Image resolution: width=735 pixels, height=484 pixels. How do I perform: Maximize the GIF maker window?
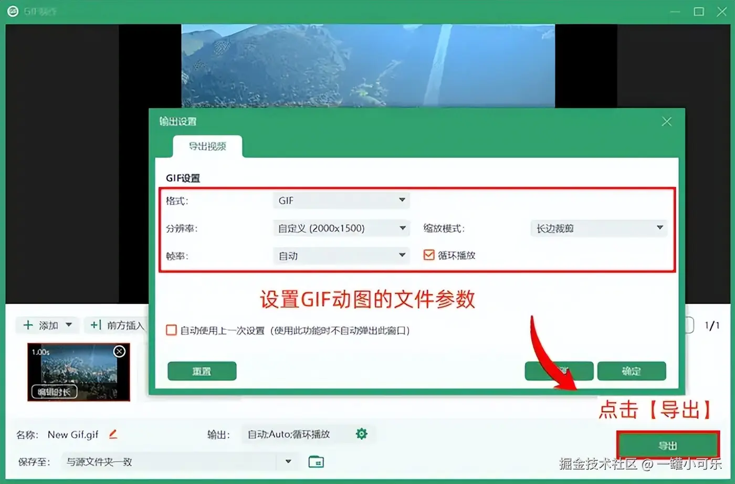[699, 12]
